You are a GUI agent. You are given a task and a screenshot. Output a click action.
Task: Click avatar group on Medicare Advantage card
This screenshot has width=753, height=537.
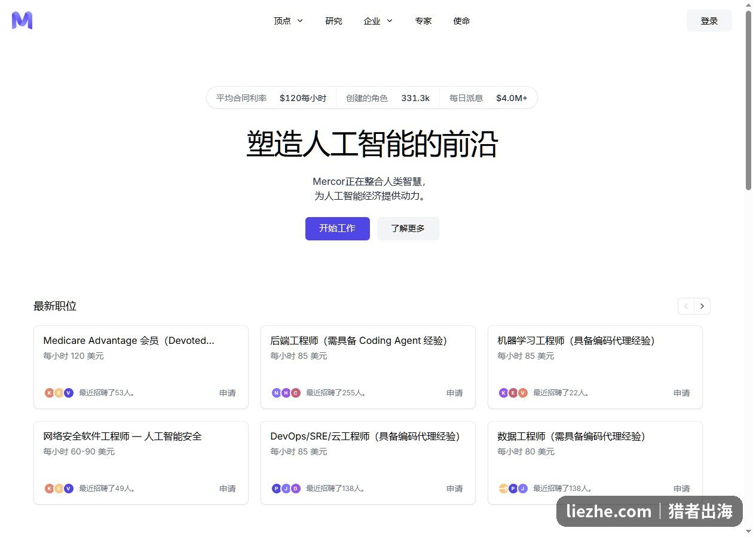point(59,393)
